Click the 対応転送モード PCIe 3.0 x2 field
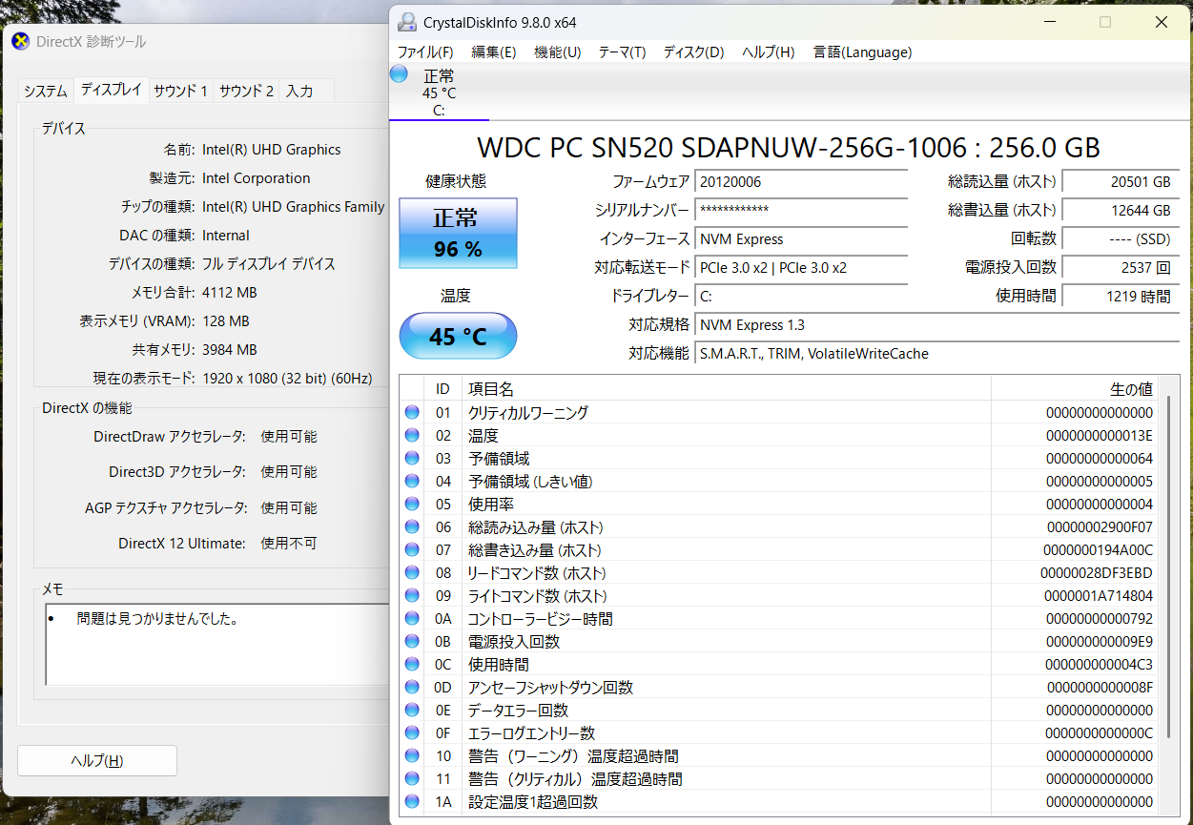Viewport: 1193px width, 825px height. coord(802,268)
